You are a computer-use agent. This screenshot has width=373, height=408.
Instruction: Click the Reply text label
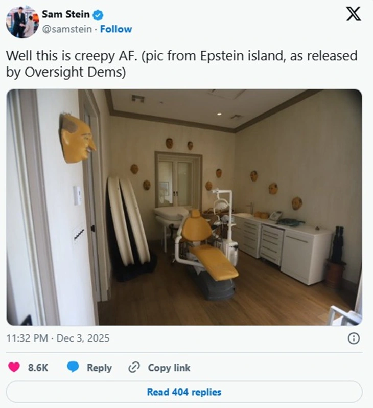[99, 368]
